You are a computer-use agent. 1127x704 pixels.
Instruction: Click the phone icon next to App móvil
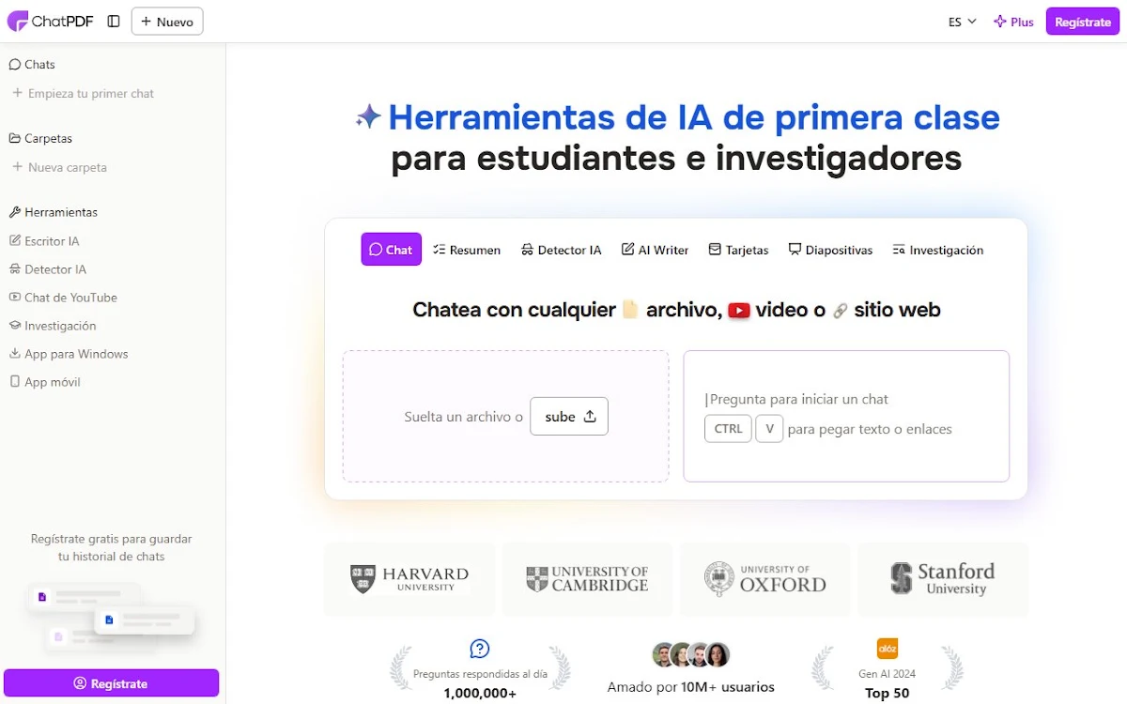point(15,382)
